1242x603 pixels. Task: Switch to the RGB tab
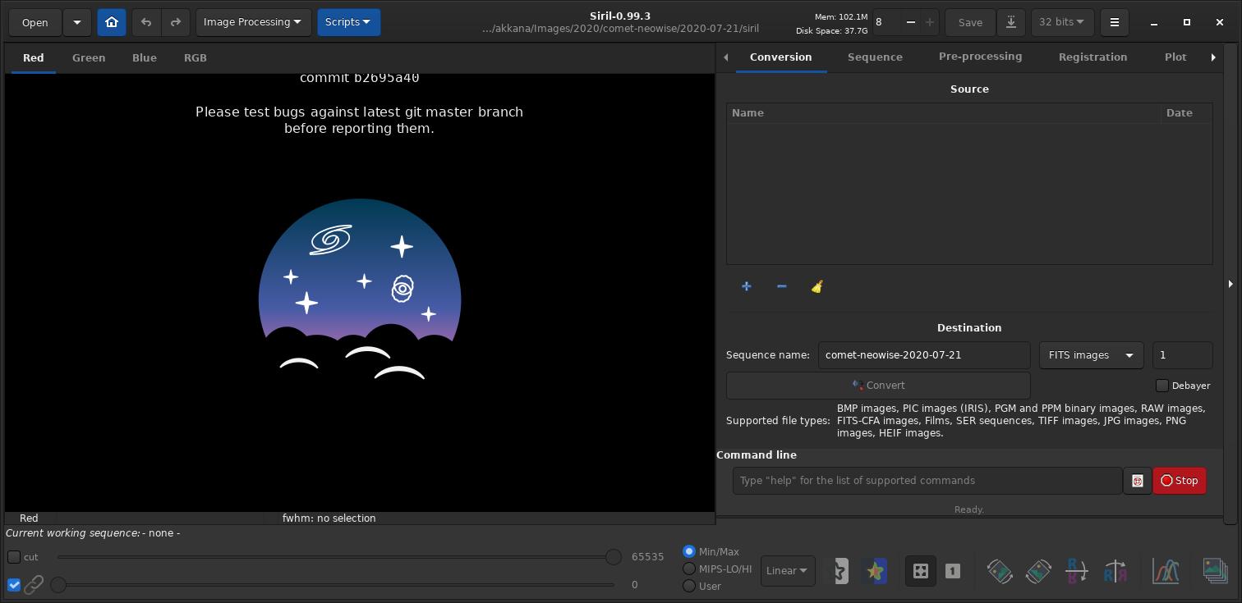[195, 58]
